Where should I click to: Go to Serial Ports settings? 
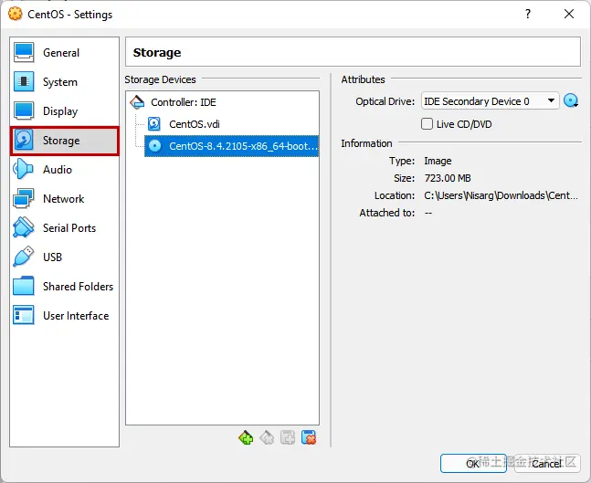[x=65, y=228]
